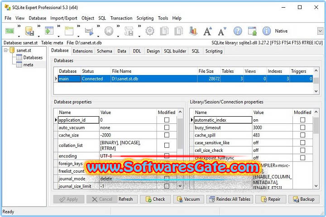Open the Transaction menu

121,18
